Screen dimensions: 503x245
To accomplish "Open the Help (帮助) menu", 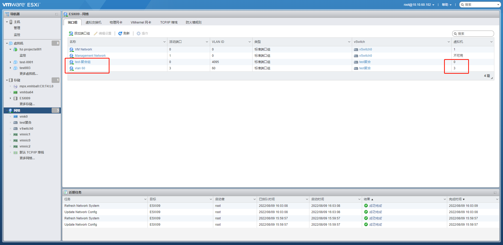I will point(447,5).
